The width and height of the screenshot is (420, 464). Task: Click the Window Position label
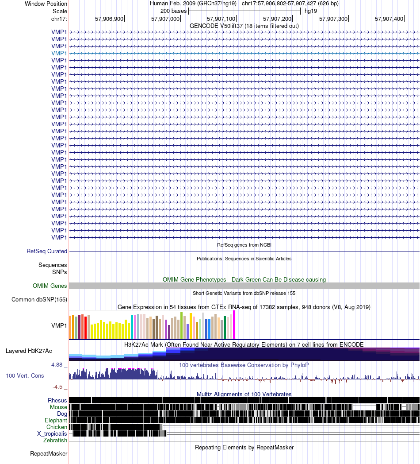(46, 4)
